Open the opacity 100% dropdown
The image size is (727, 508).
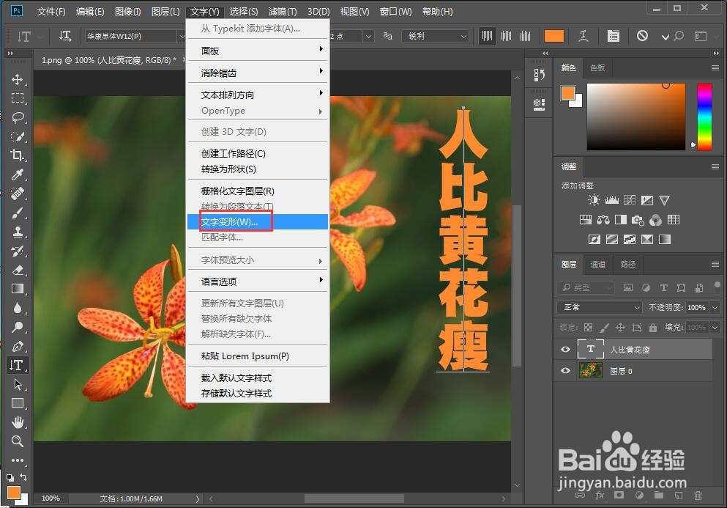click(715, 307)
